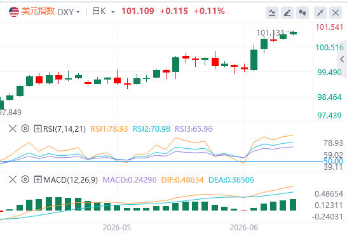Viewport: 347px width, 236px height.
Task: Open MACD indicator settings gear
Action: pos(25,179)
